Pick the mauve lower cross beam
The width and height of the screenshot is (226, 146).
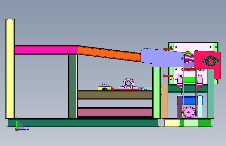click(115, 113)
